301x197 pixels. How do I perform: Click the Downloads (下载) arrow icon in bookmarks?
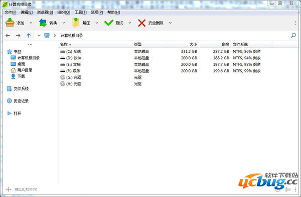click(x=13, y=76)
